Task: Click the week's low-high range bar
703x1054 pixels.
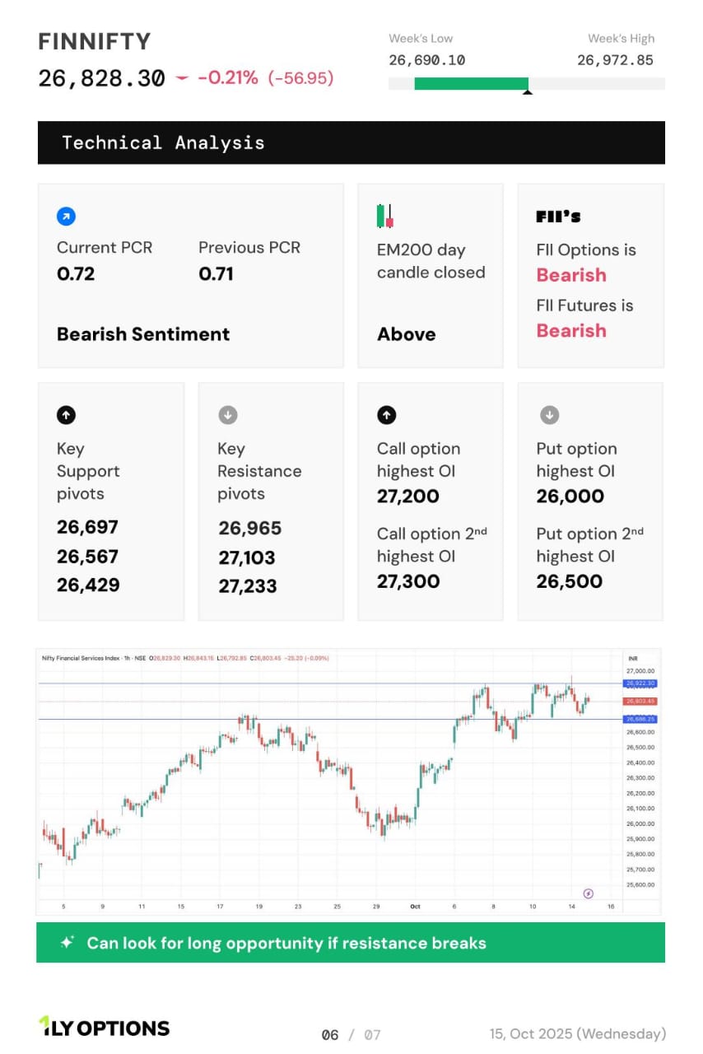Action: click(526, 83)
